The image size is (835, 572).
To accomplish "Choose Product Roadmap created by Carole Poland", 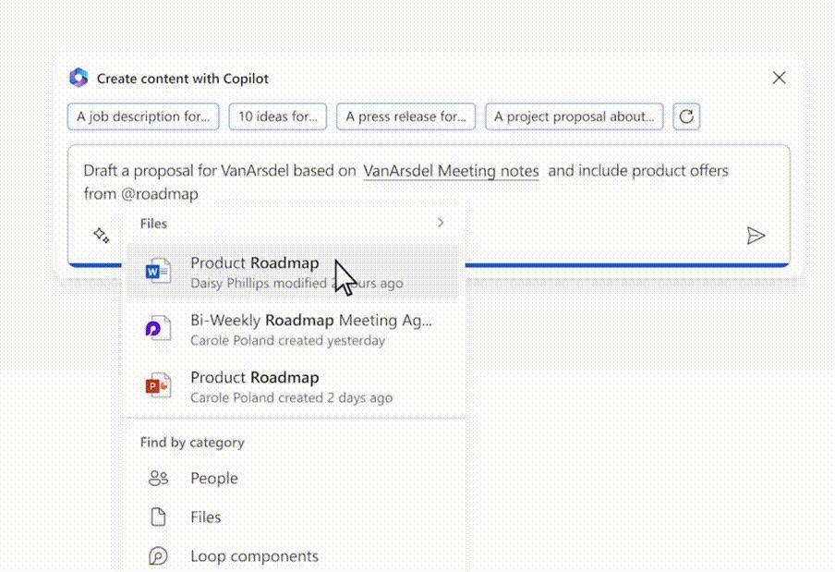I will [x=291, y=386].
